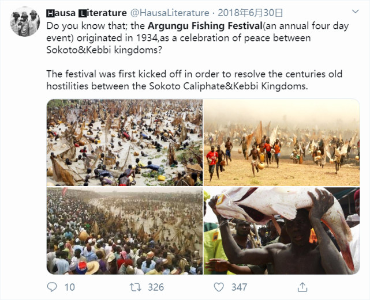Click the @HausaLiterature handle

pos(171,12)
